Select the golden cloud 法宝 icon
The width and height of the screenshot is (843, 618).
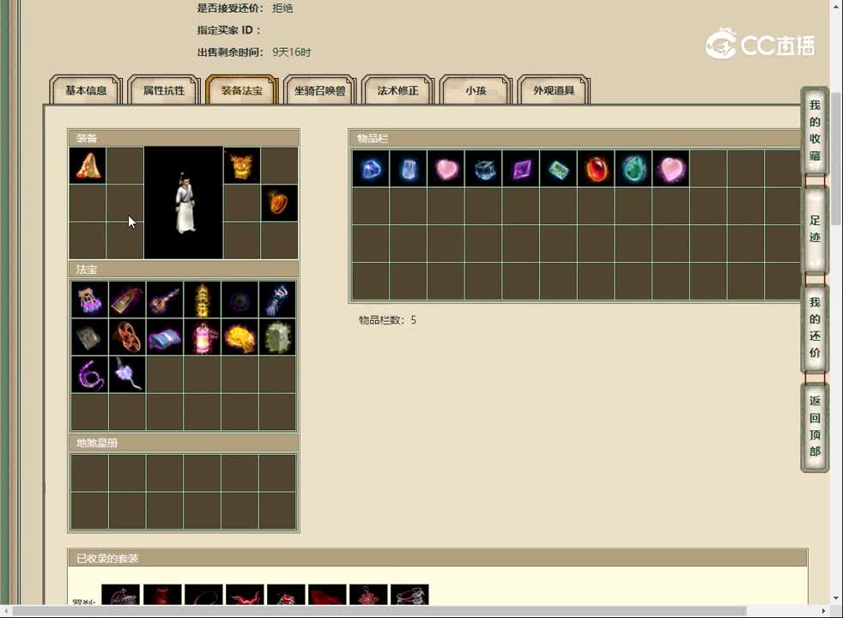[x=240, y=337]
